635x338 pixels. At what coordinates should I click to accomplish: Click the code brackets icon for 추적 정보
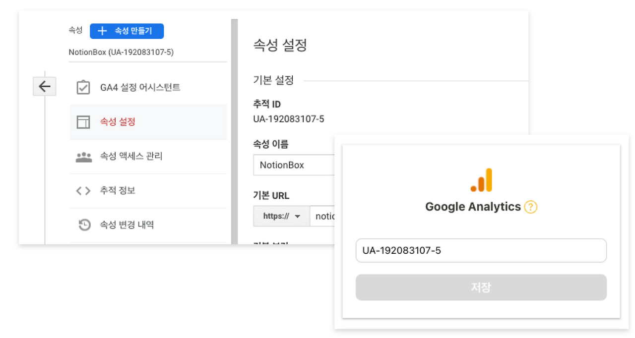[x=83, y=191]
